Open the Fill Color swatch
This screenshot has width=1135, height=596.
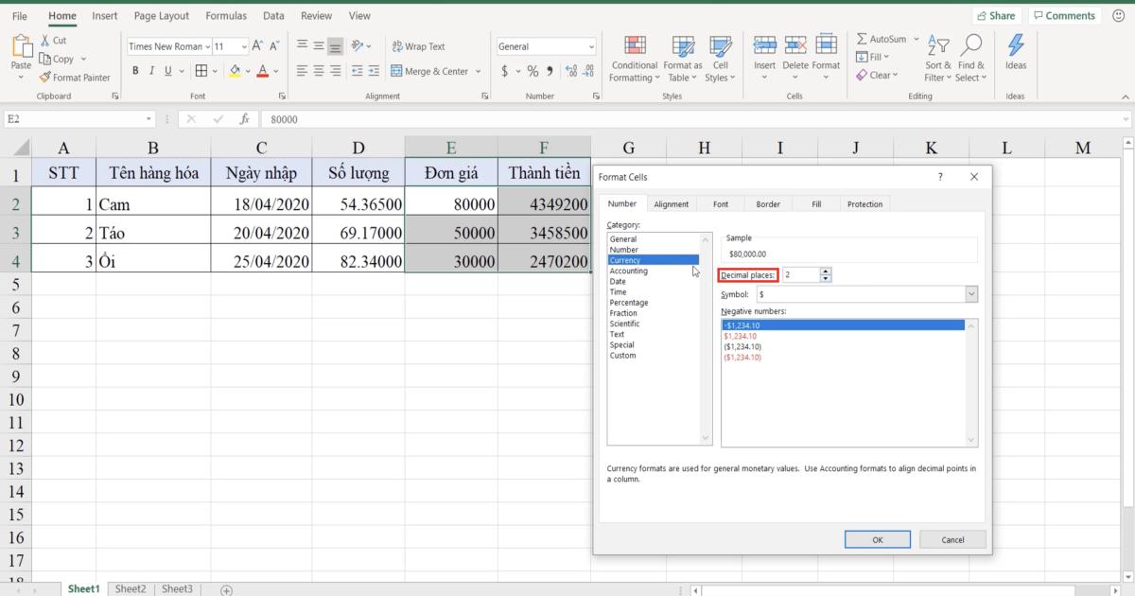point(235,71)
